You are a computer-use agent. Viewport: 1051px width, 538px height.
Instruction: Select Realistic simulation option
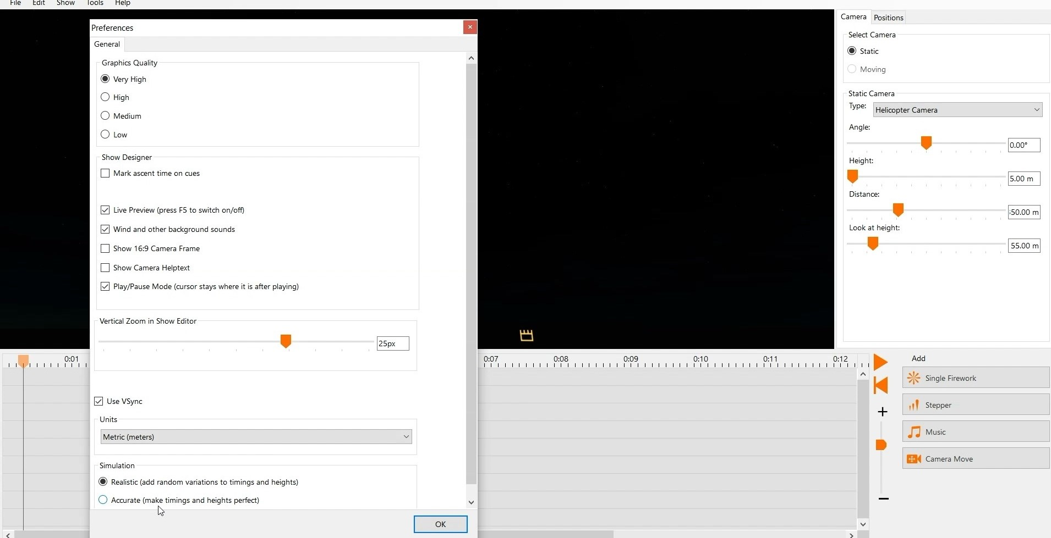tap(103, 482)
